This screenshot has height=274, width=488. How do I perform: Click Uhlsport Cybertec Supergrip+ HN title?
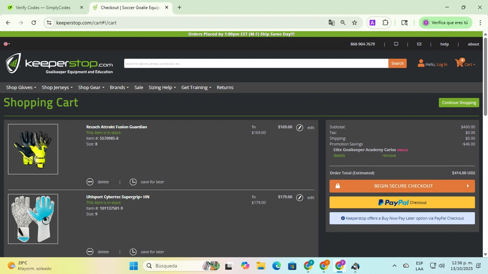(x=118, y=197)
